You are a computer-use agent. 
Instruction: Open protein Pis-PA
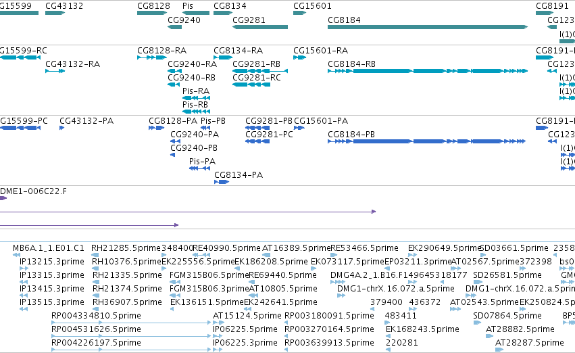203,162
